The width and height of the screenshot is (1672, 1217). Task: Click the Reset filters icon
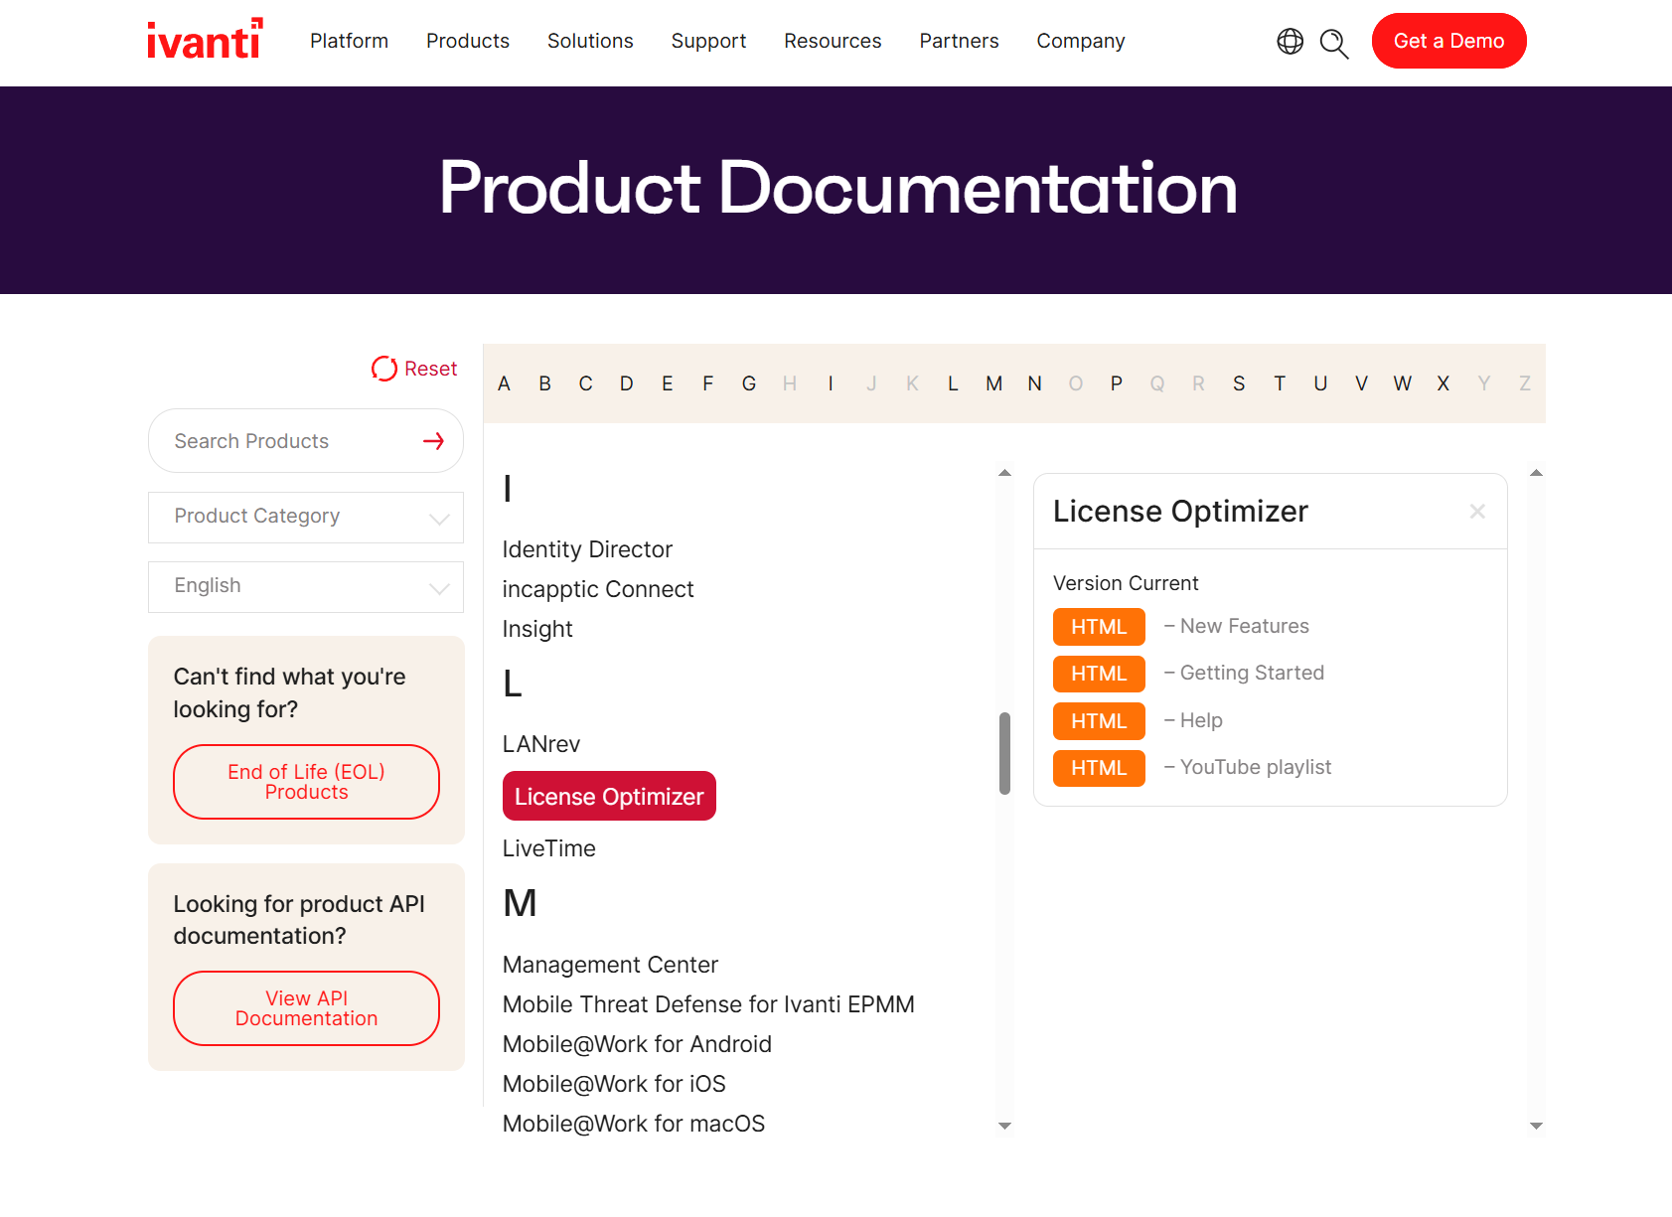[x=383, y=369]
